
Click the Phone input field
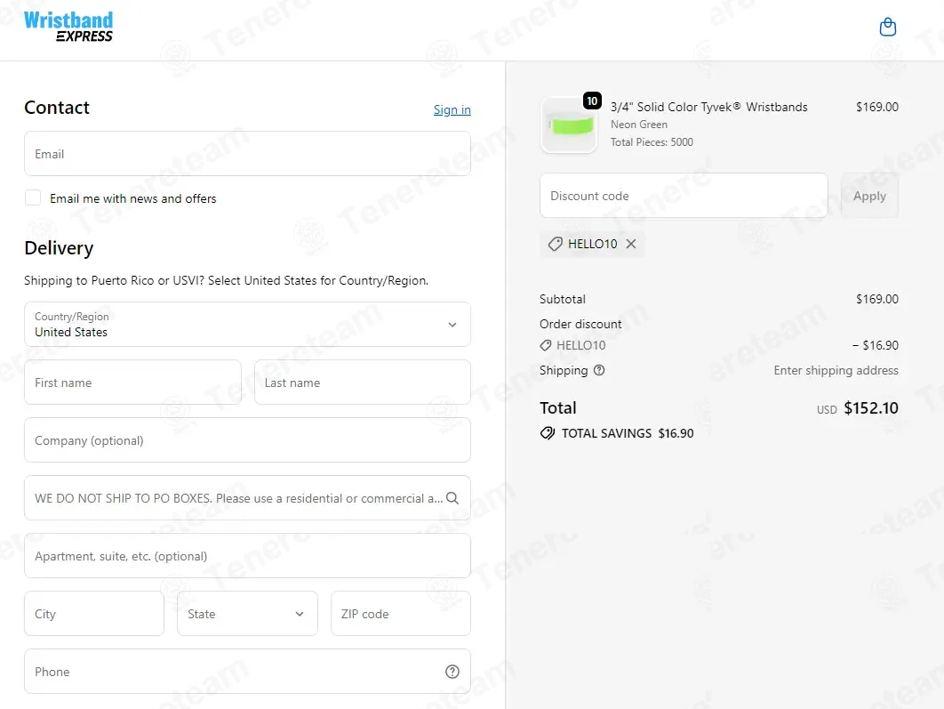tap(247, 671)
